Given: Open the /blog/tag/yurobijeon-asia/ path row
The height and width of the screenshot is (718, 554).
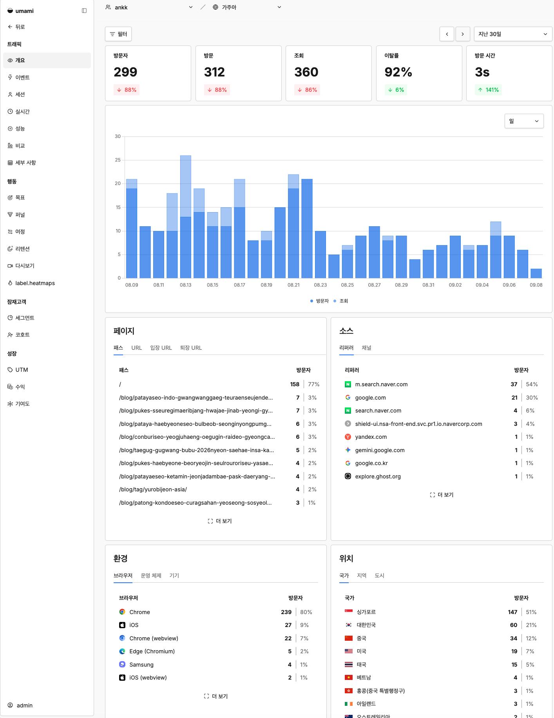Looking at the screenshot, I should pos(219,489).
